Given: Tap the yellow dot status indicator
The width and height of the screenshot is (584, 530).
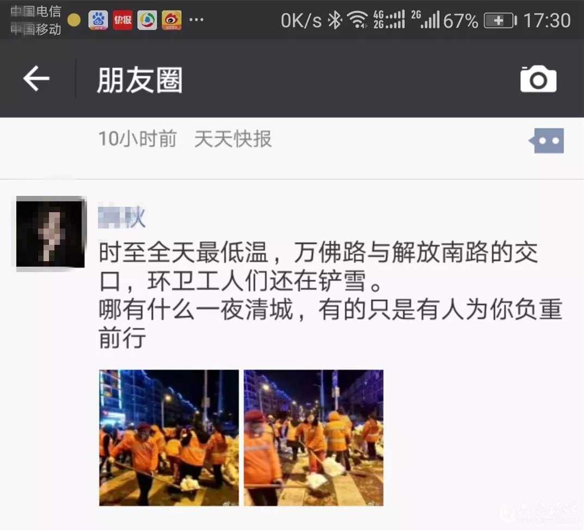Looking at the screenshot, I should coord(74,20).
